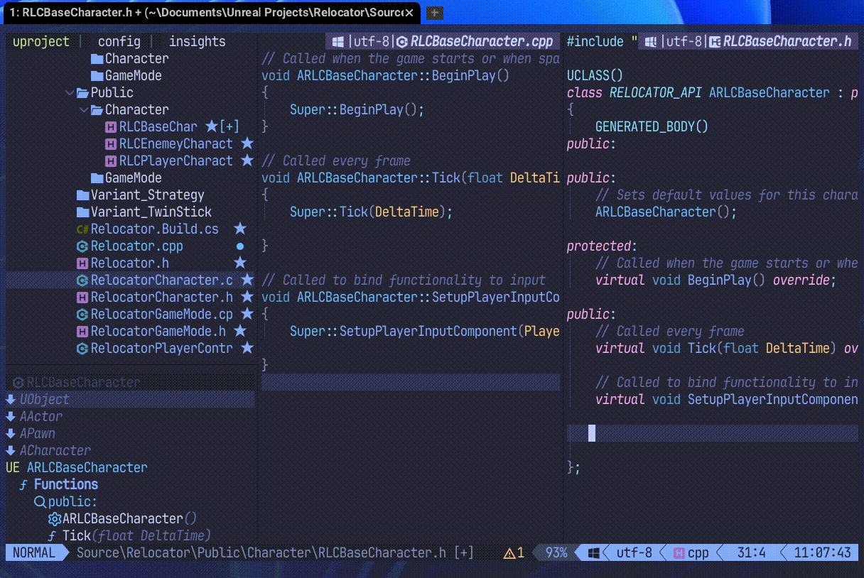Open Relocator.Build.cs in the tree
Image resolution: width=864 pixels, height=578 pixels.
pyautogui.click(x=155, y=229)
